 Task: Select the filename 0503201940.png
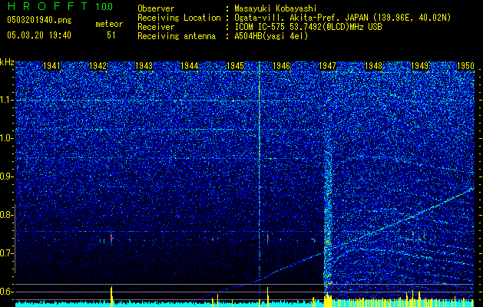point(39,20)
